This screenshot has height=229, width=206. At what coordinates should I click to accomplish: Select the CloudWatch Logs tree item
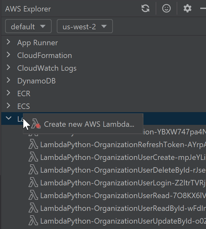(47, 68)
